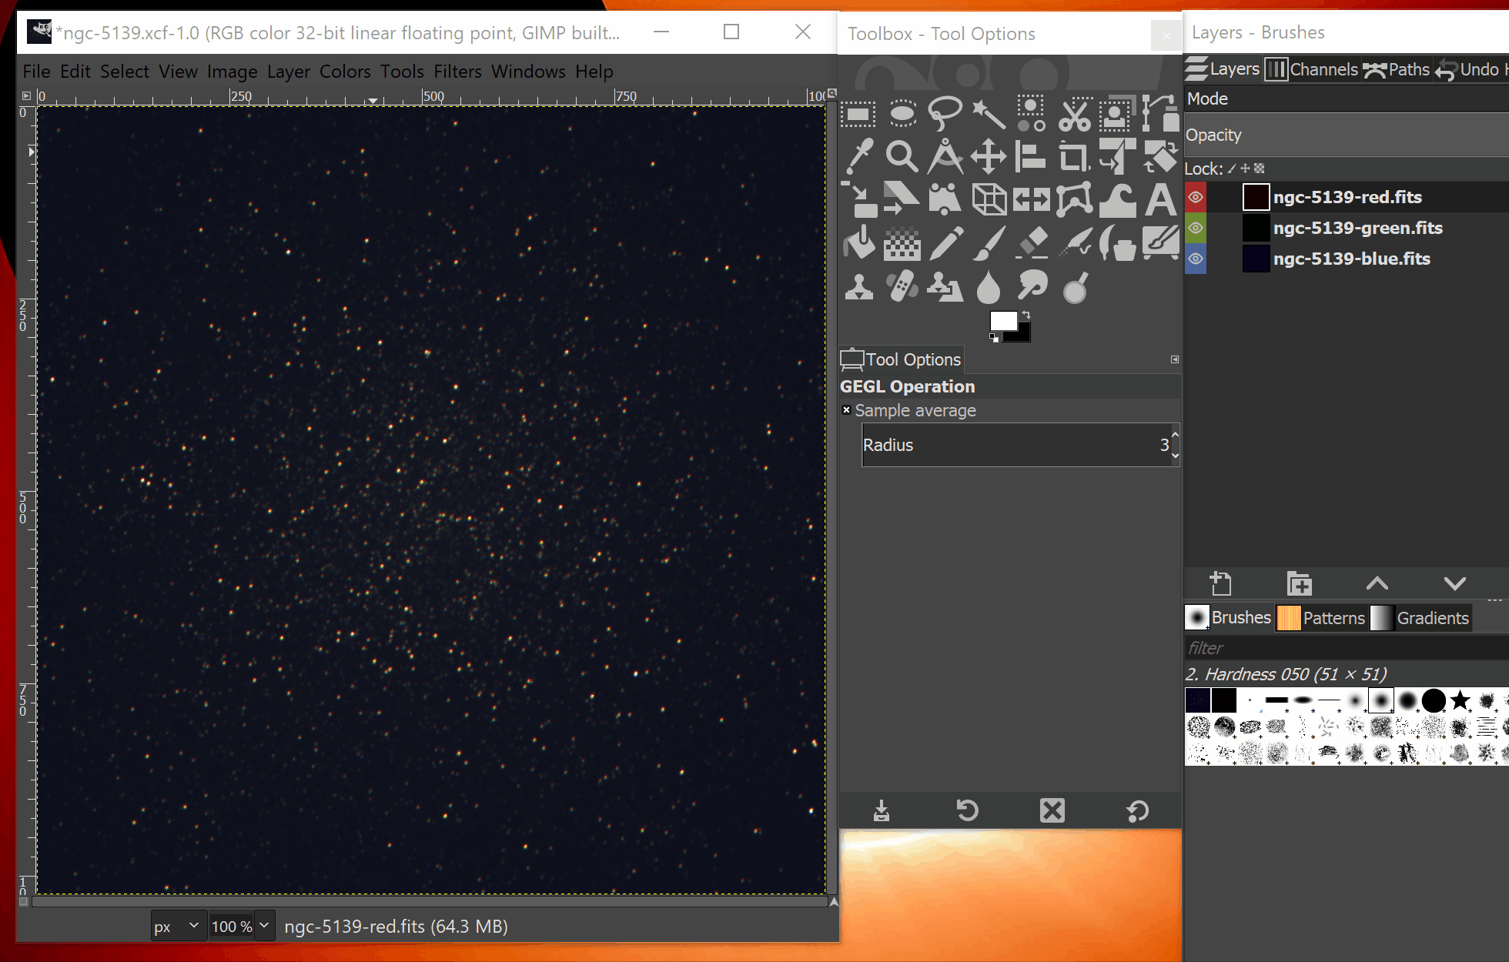Open the Tool Options panel menu arrow
This screenshot has height=962, width=1509.
[x=1175, y=359]
